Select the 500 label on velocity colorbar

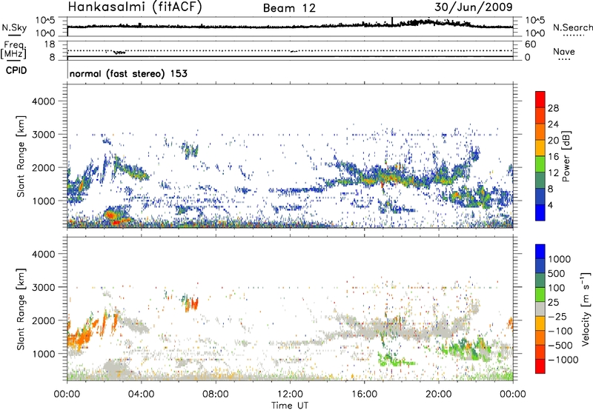557,274
